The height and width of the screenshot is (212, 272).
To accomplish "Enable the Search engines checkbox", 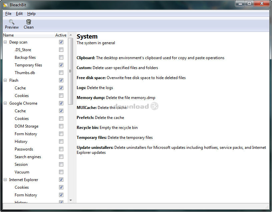I will [x=61, y=157].
